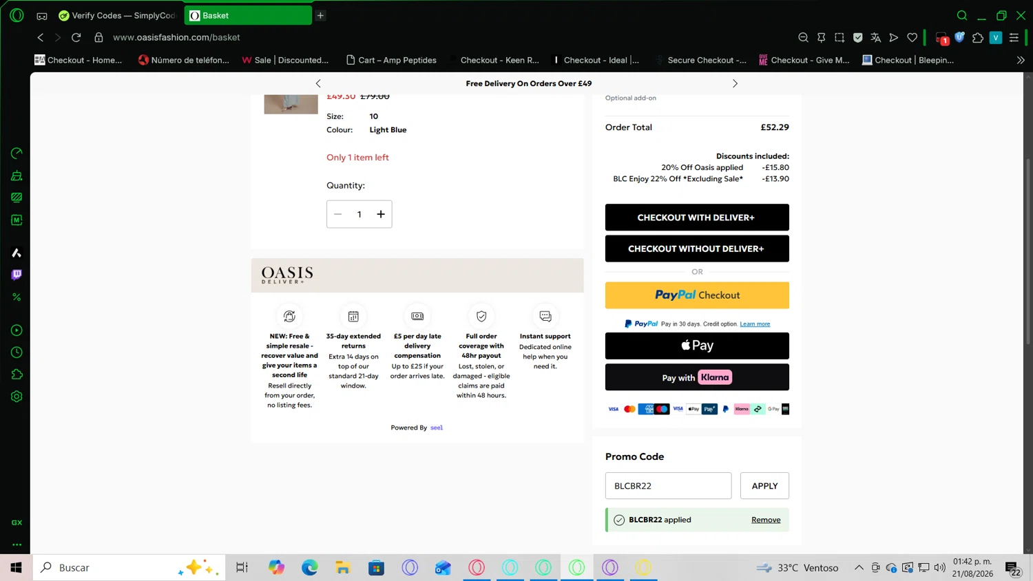
Task: Open History clock icon in sidebar
Action: point(17,352)
